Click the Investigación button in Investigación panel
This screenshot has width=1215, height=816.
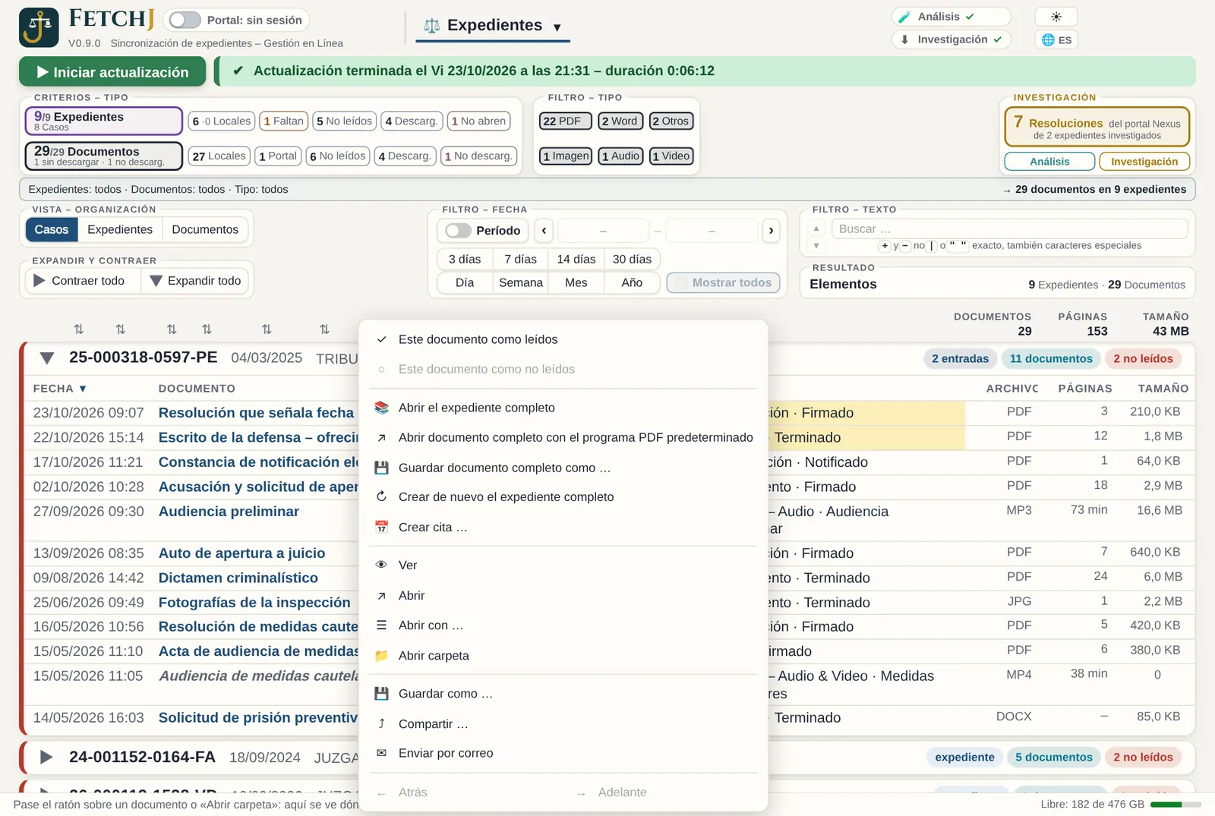(x=1144, y=162)
